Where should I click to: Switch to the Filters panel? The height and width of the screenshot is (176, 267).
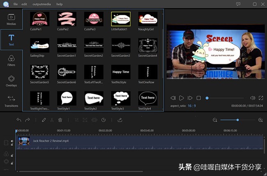tap(11, 60)
